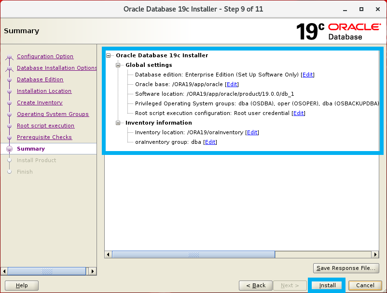The width and height of the screenshot is (387, 293).
Task: Click the Configuration Option step marker icon
Action: pos(9,57)
